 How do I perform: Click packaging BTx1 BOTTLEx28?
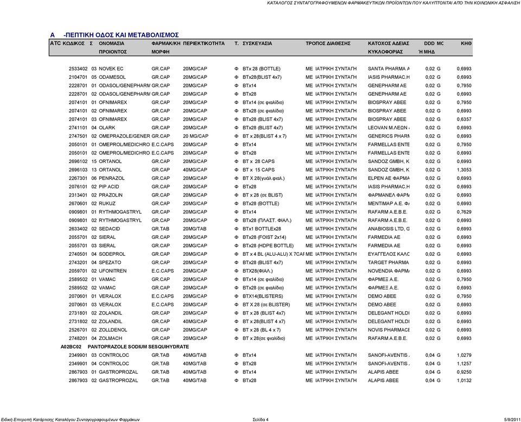[262, 229]
